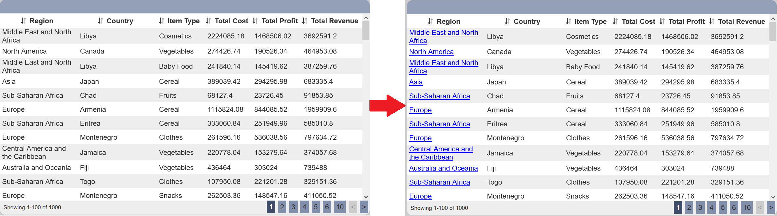Screen dimensions: 777x216
Task: Click Togo cell in the left table
Action: (87, 182)
